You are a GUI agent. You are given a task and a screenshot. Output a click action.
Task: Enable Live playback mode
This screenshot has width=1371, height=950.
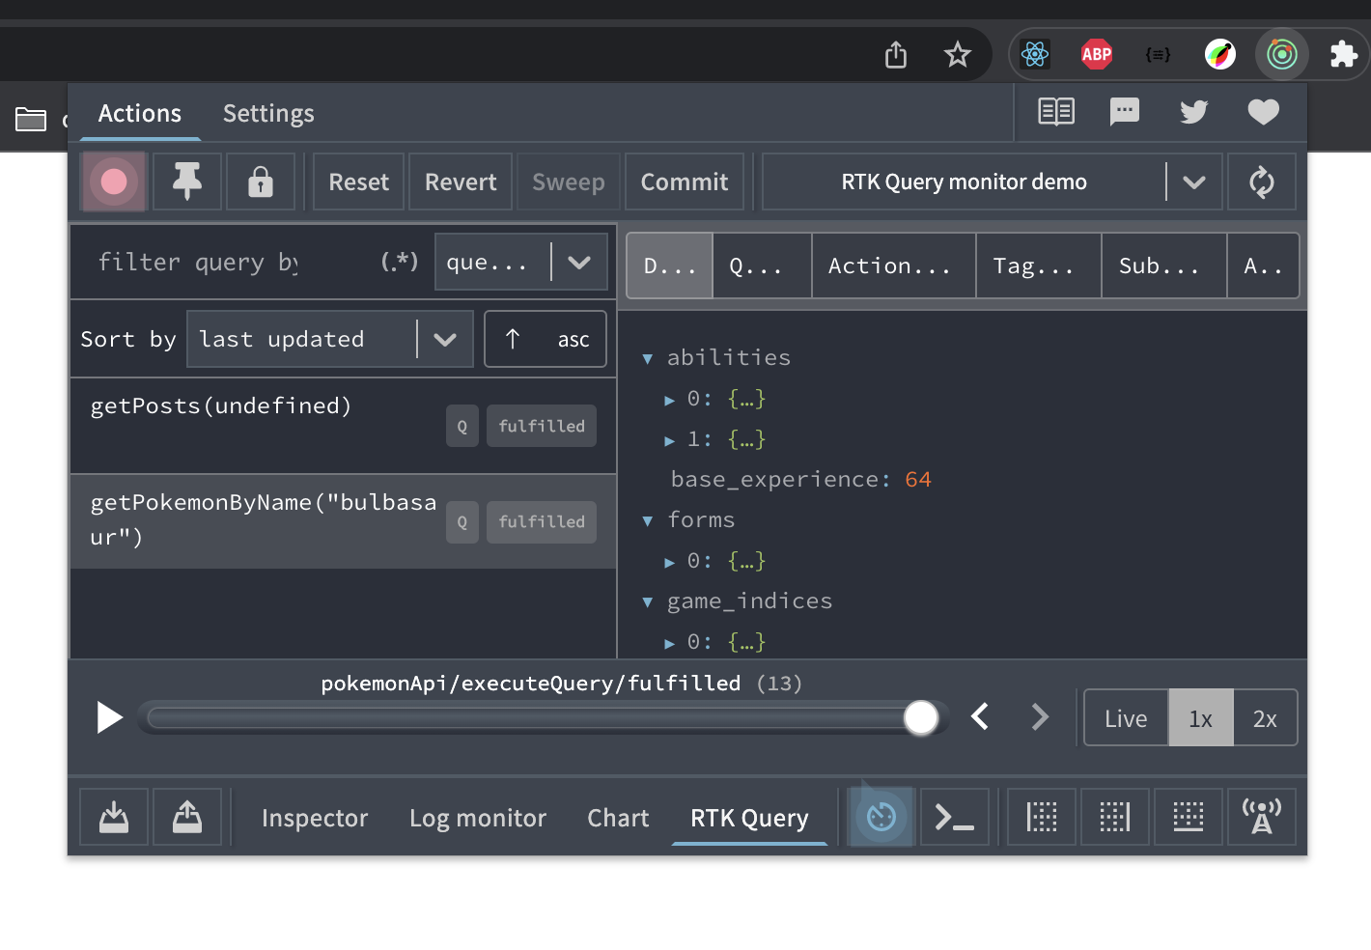[x=1125, y=717]
